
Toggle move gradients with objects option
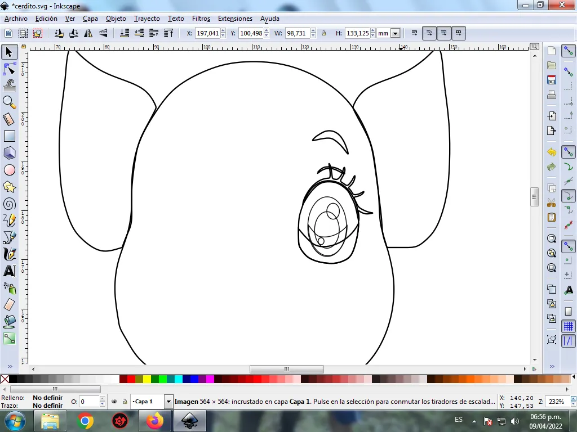(x=444, y=33)
